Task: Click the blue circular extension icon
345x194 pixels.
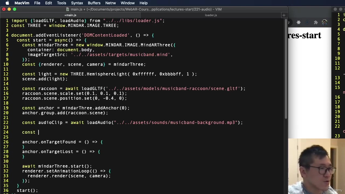Action: 307,22
